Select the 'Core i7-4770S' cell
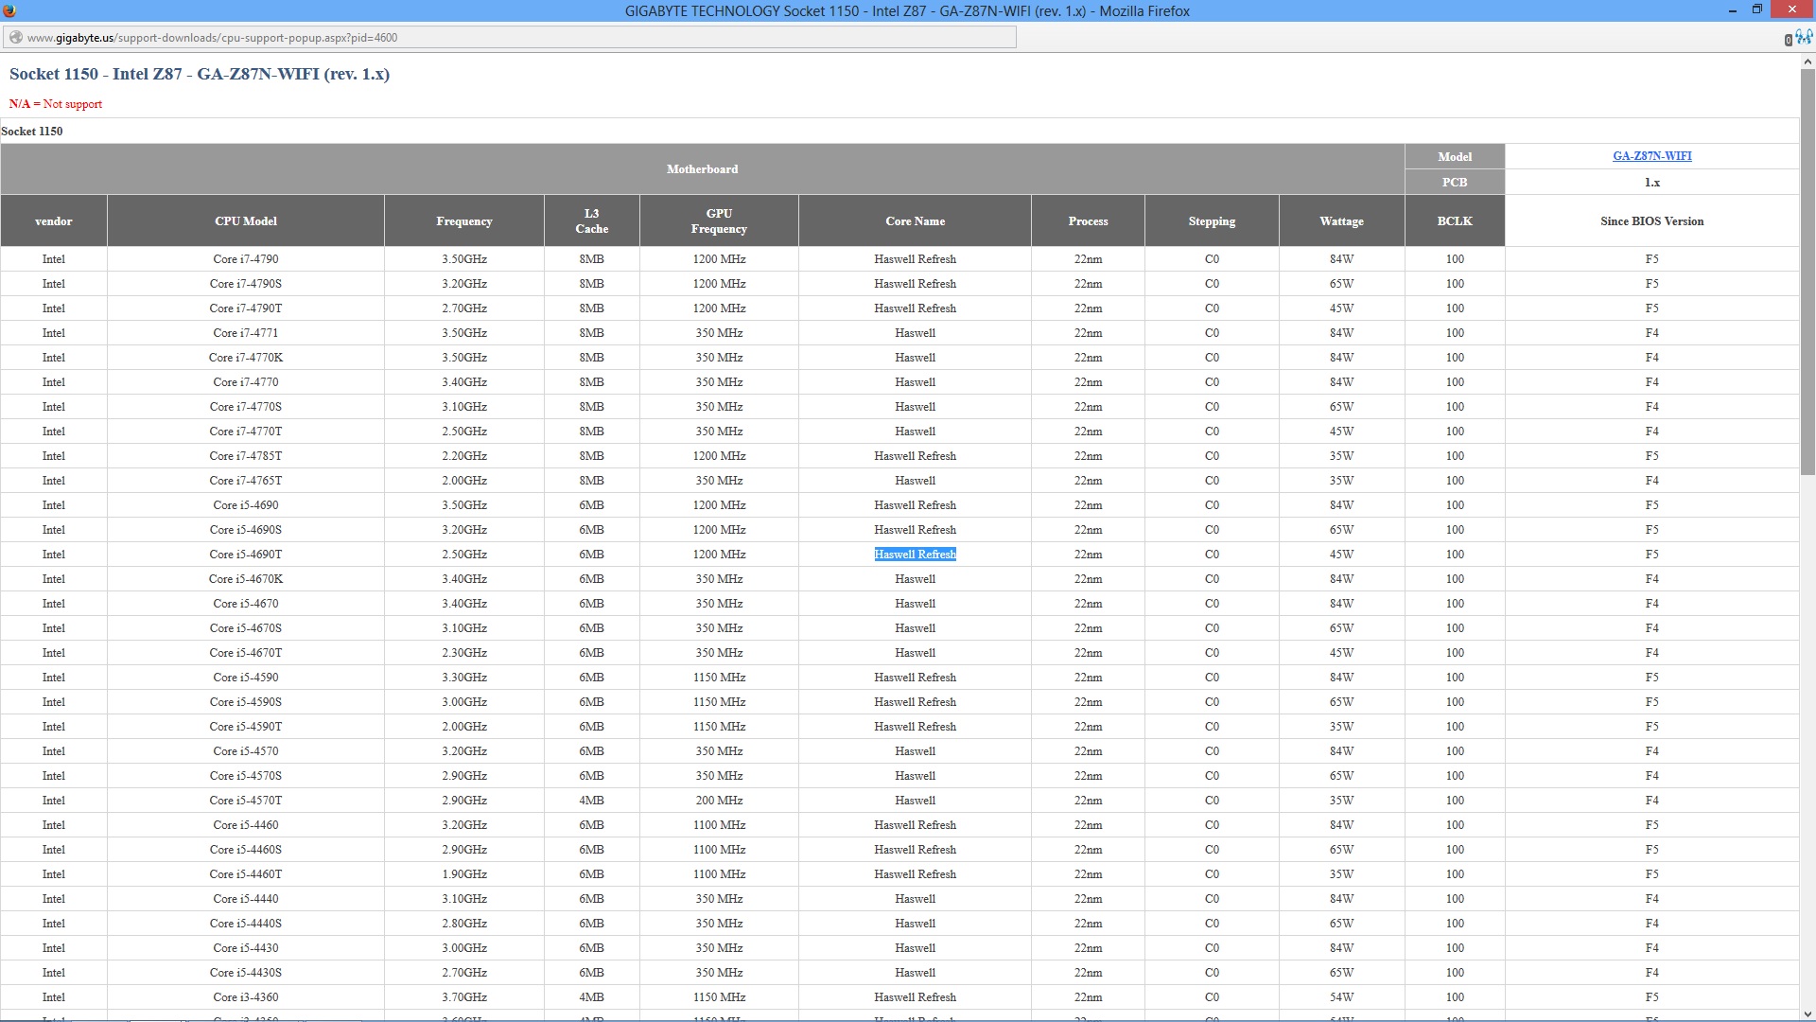 [246, 407]
